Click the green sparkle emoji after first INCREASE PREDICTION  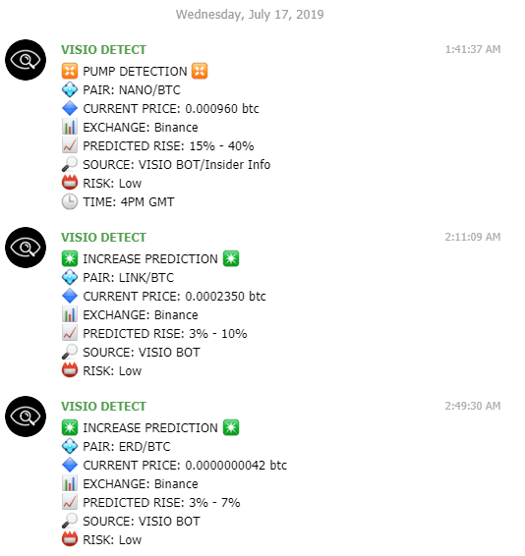(231, 258)
